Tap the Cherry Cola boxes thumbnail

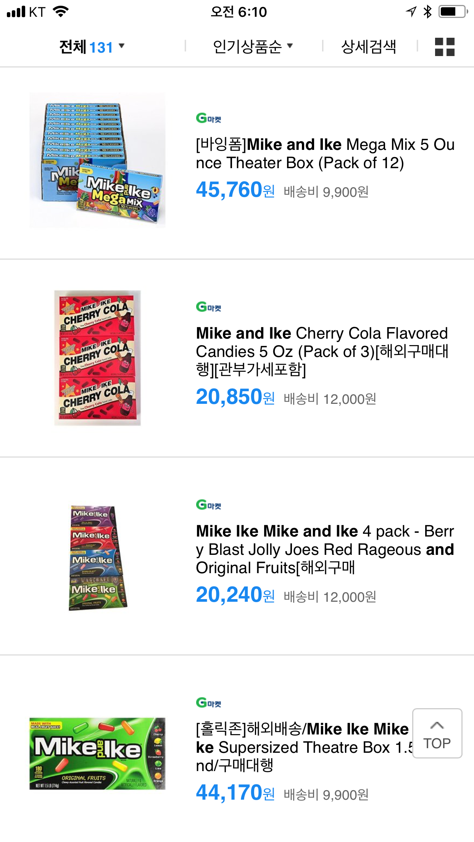point(97,358)
